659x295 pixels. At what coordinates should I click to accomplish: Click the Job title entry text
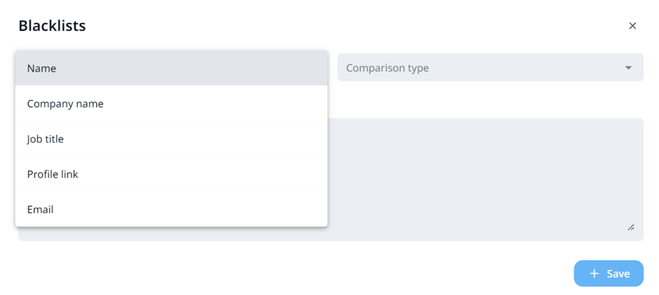coord(46,139)
